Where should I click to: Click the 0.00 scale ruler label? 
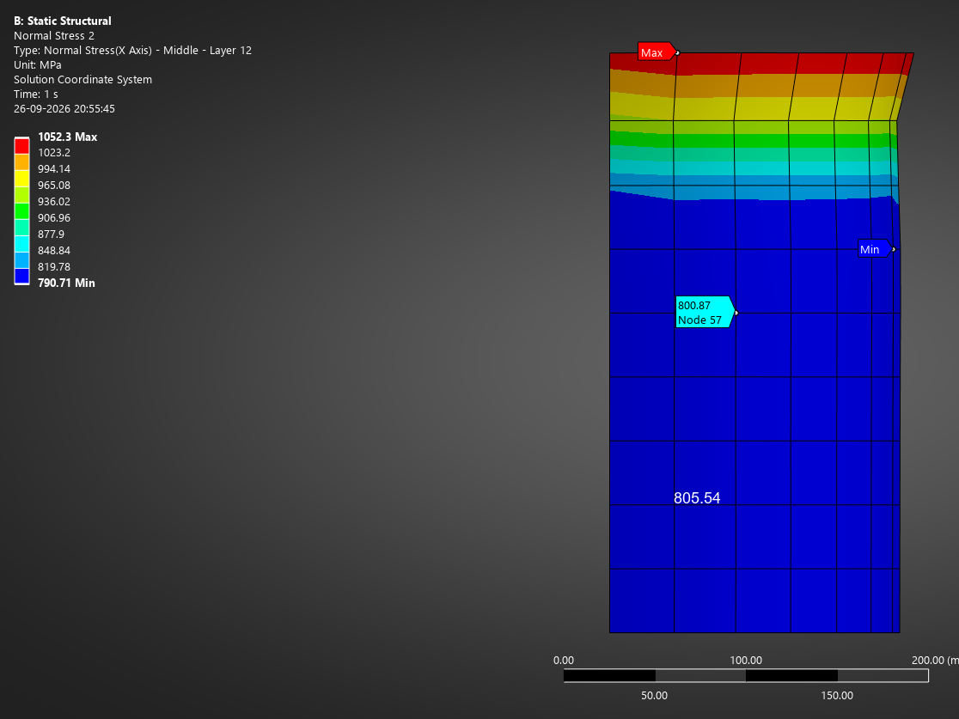(x=564, y=661)
